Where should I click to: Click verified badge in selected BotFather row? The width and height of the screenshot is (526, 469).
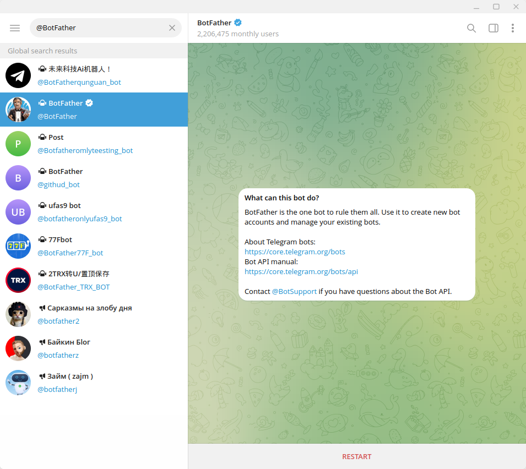click(x=89, y=103)
